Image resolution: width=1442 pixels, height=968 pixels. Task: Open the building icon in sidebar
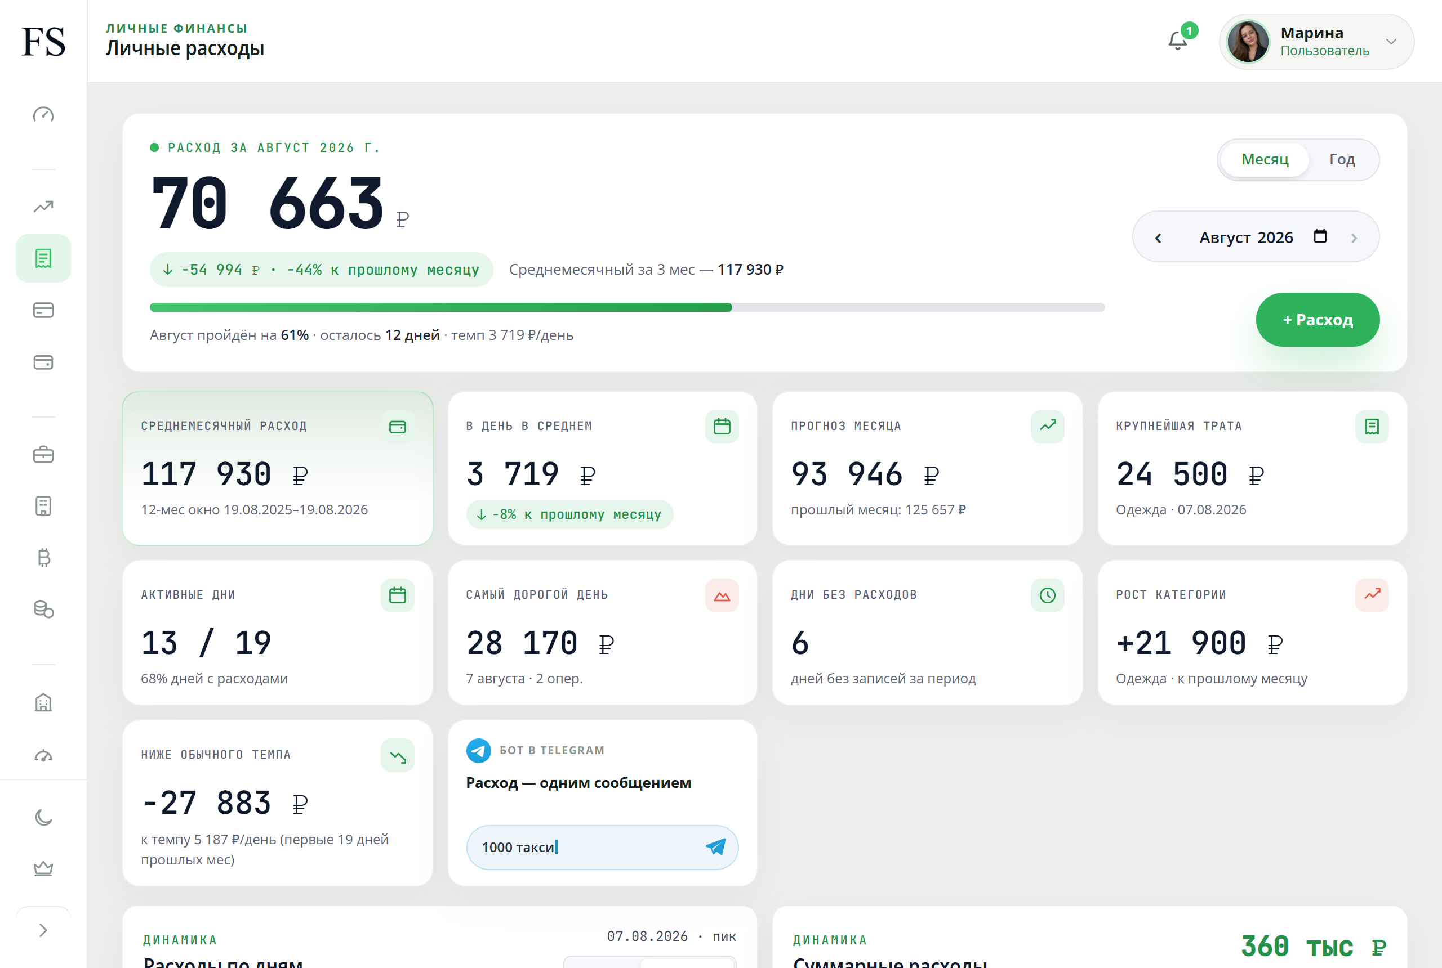pyautogui.click(x=43, y=702)
